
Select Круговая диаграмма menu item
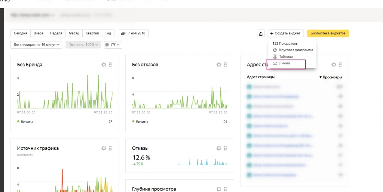(295, 50)
